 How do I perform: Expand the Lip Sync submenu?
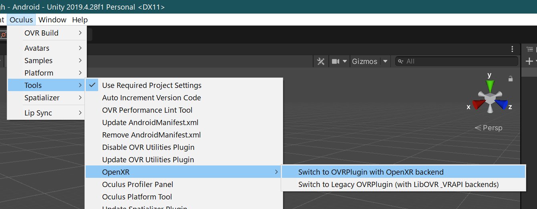(47, 113)
